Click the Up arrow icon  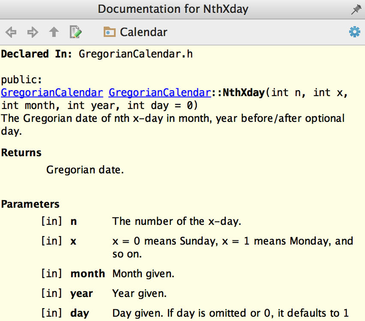54,32
